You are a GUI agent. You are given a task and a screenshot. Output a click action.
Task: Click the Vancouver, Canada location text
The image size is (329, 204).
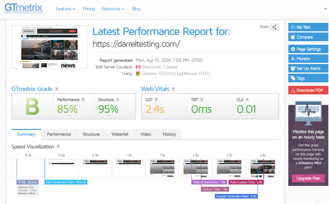click(159, 67)
